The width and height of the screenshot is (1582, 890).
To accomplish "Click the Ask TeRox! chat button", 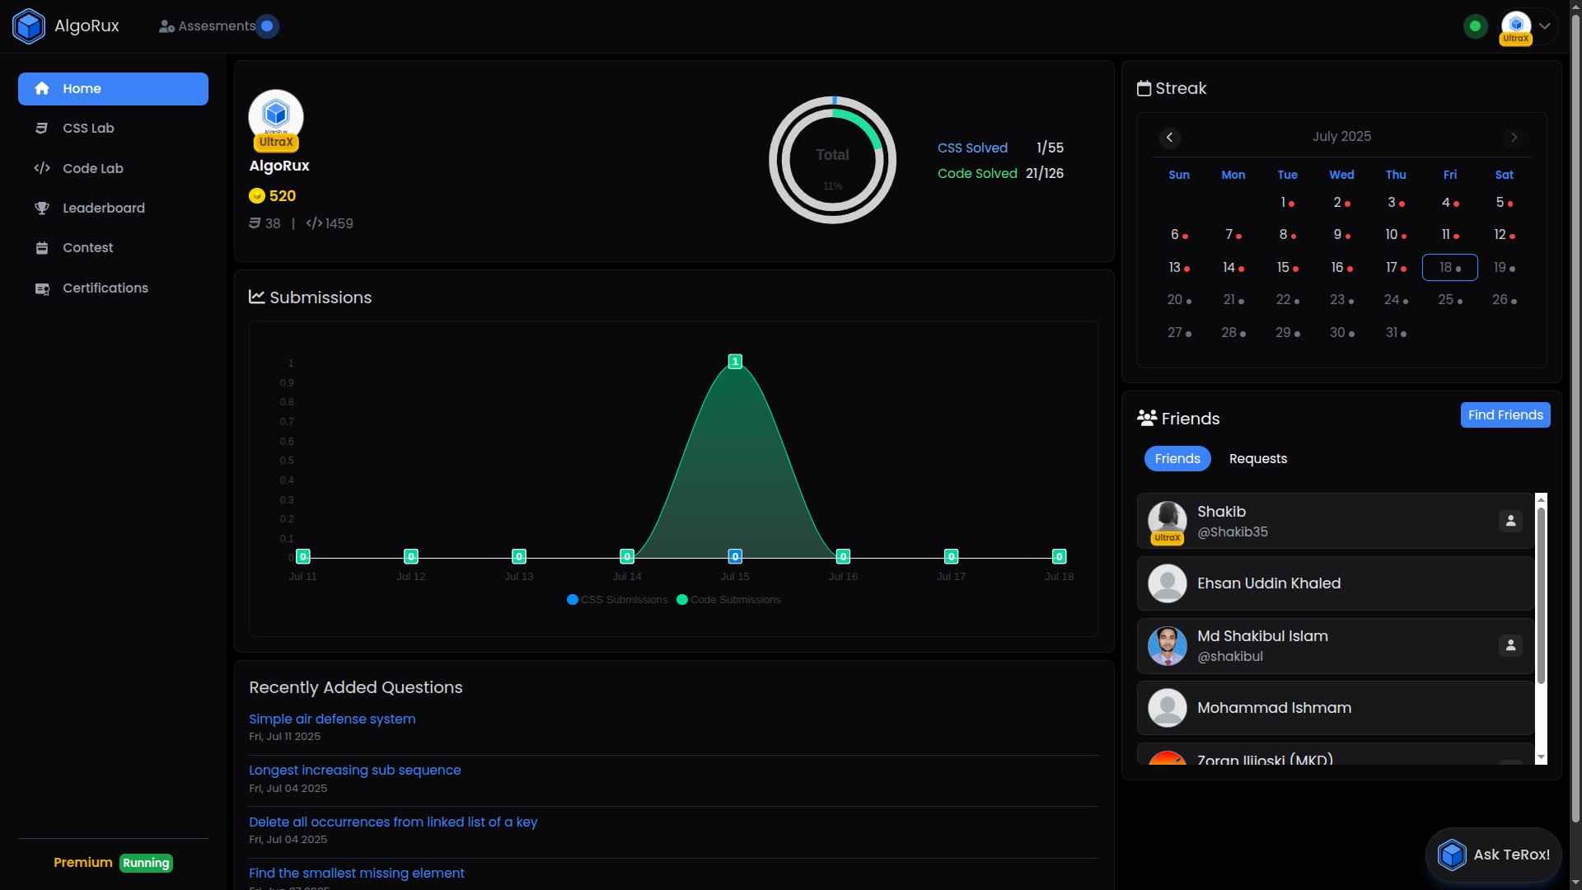I will [1493, 855].
